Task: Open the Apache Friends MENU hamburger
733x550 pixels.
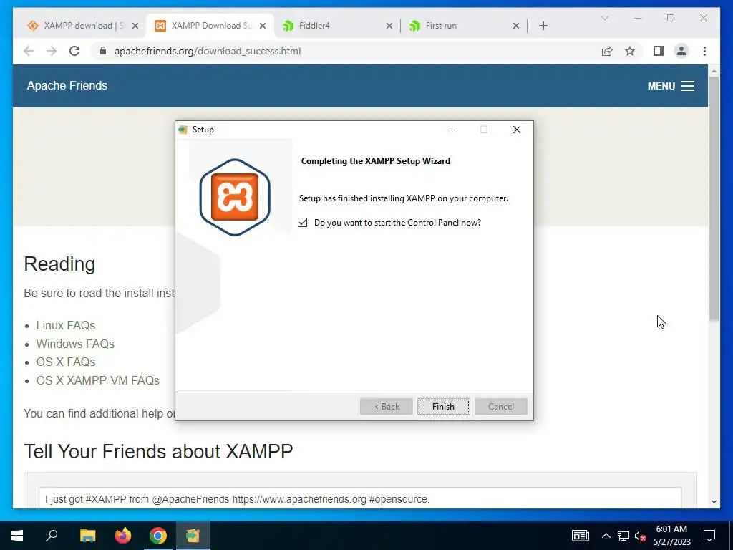Action: tap(671, 86)
